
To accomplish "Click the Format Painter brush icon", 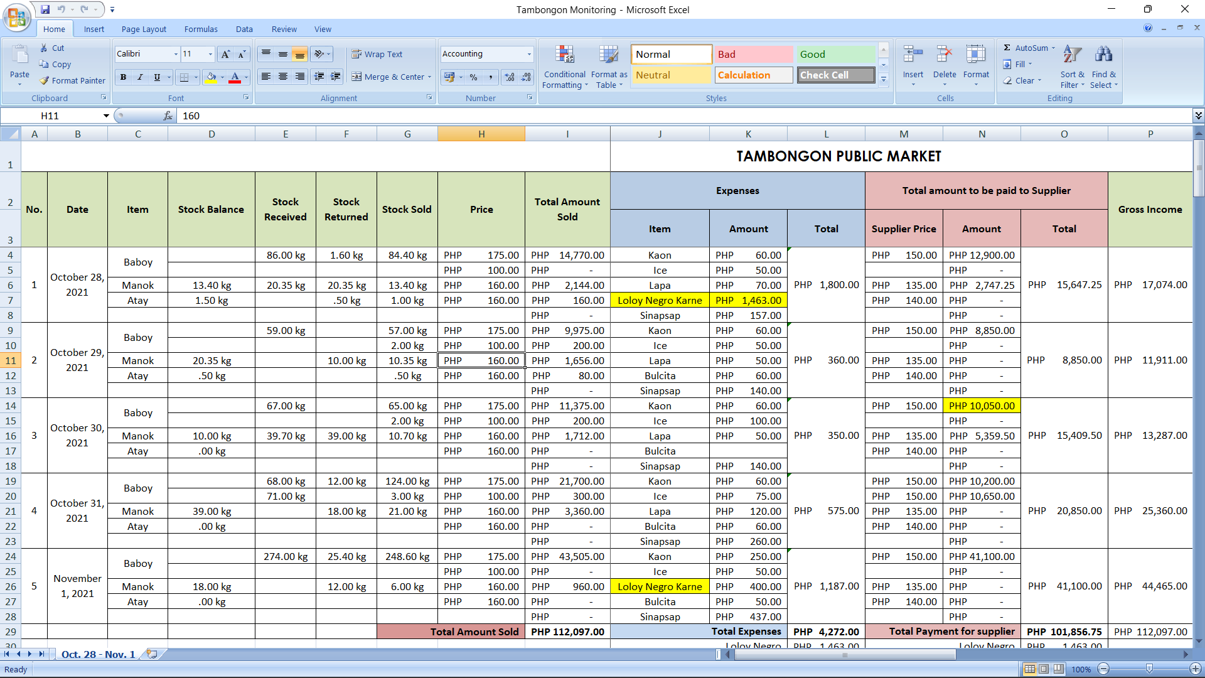I will coord(45,80).
